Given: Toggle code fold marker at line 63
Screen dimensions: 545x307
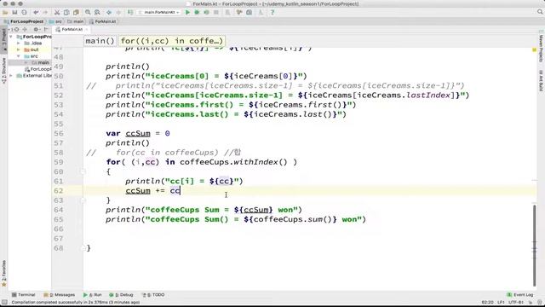Looking at the screenshot, I should tap(83, 200).
